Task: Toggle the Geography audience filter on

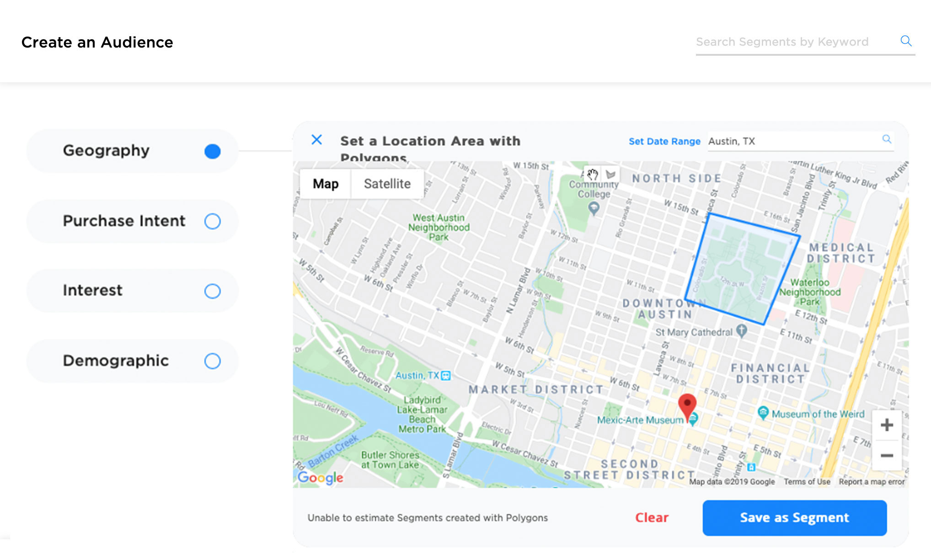Action: (x=212, y=151)
